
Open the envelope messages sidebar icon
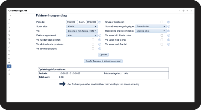(9, 55)
